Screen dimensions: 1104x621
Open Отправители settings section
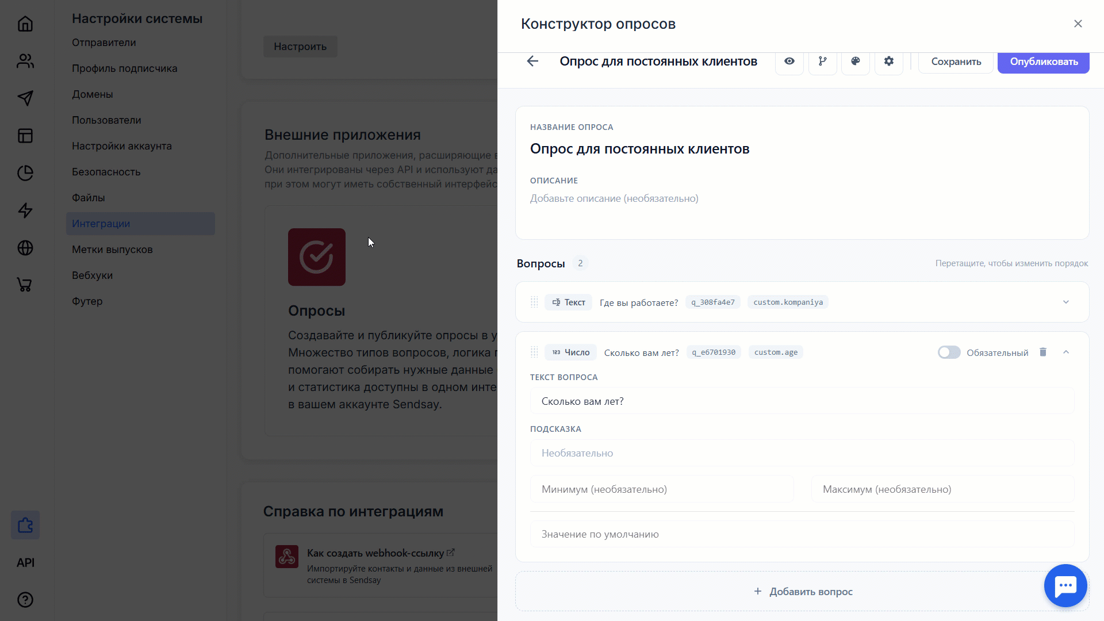[x=104, y=43]
